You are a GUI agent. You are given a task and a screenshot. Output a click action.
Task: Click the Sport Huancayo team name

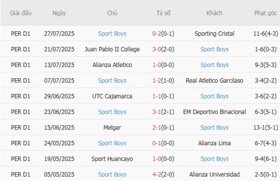(112, 159)
